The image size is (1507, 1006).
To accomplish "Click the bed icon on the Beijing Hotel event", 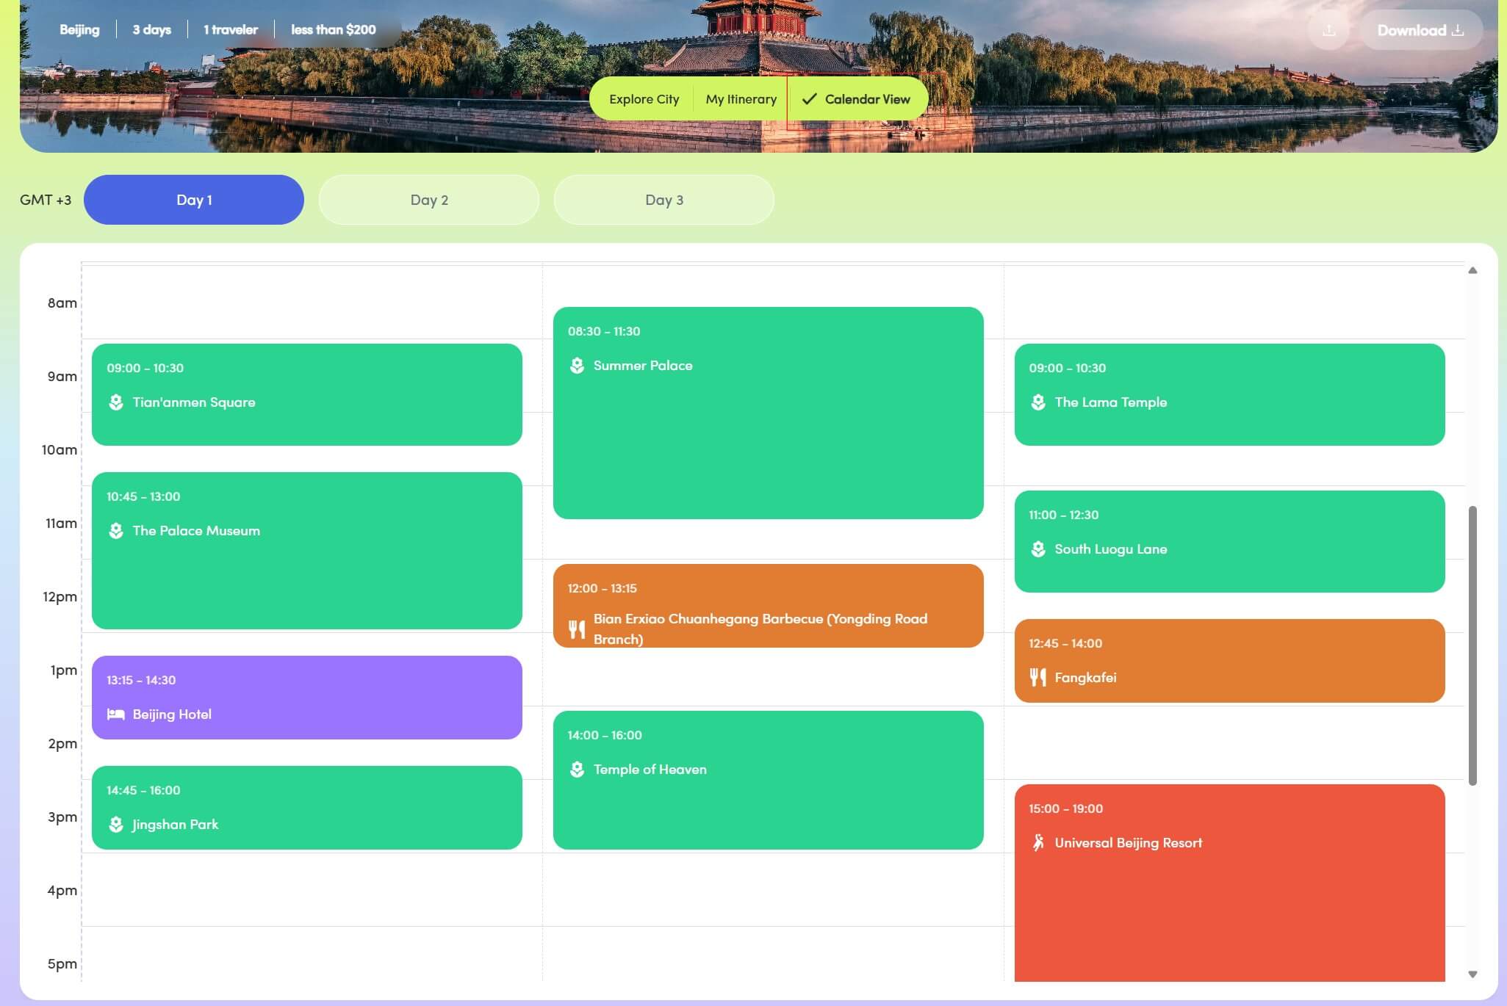I will click(x=115, y=714).
